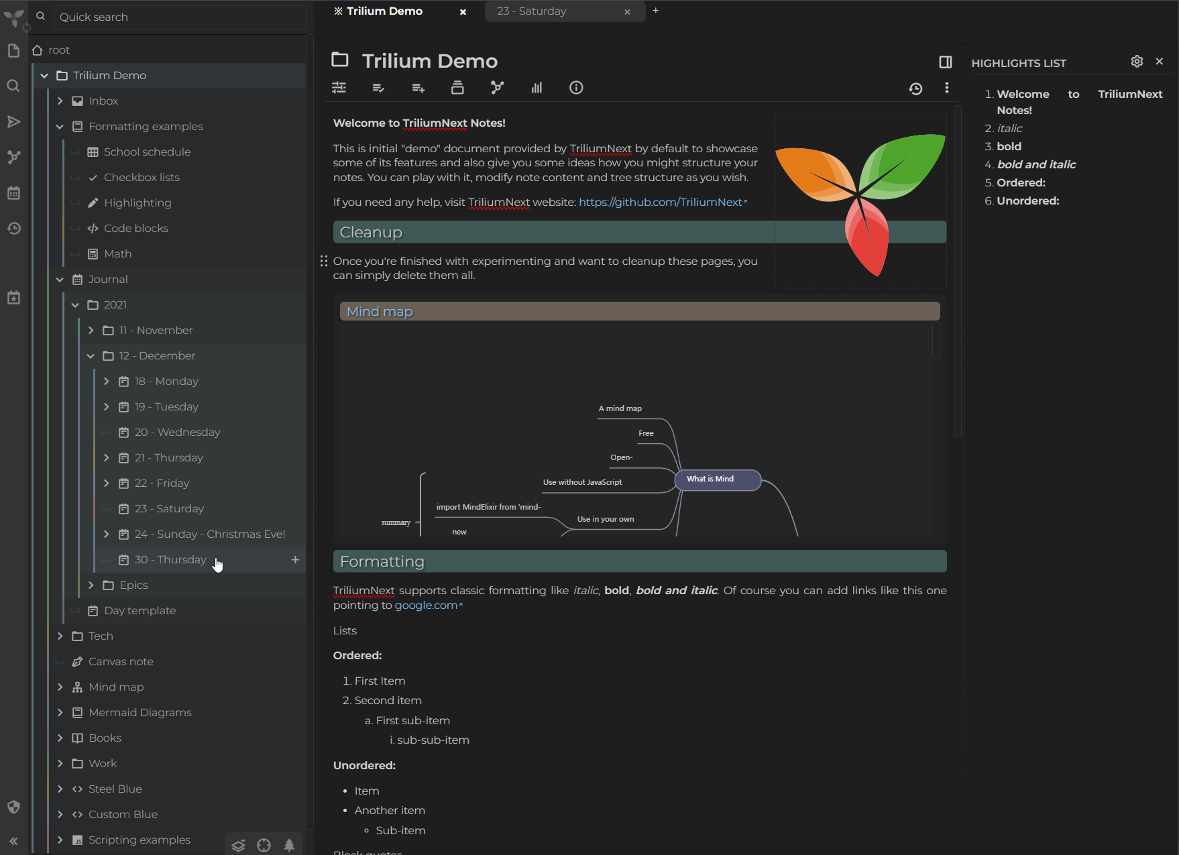Jump to 'bold and italic' highlight entry
Screen dimensions: 1179x855
click(1036, 164)
